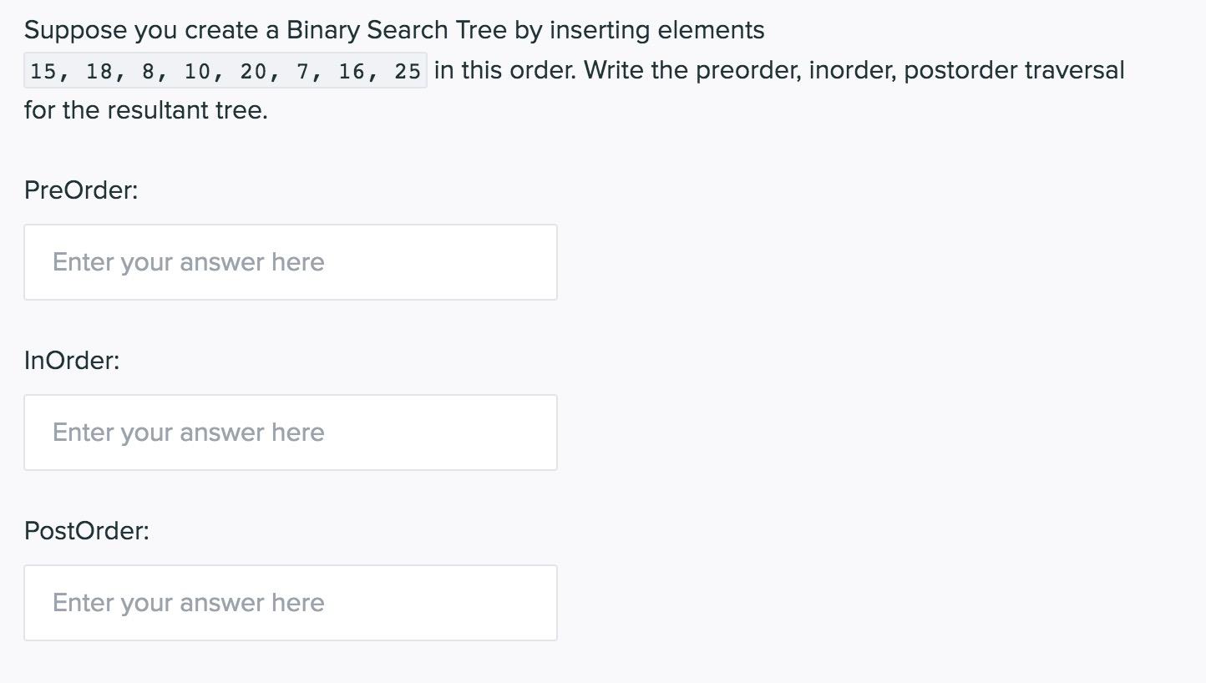Click the number 10 in the element list

(x=198, y=71)
